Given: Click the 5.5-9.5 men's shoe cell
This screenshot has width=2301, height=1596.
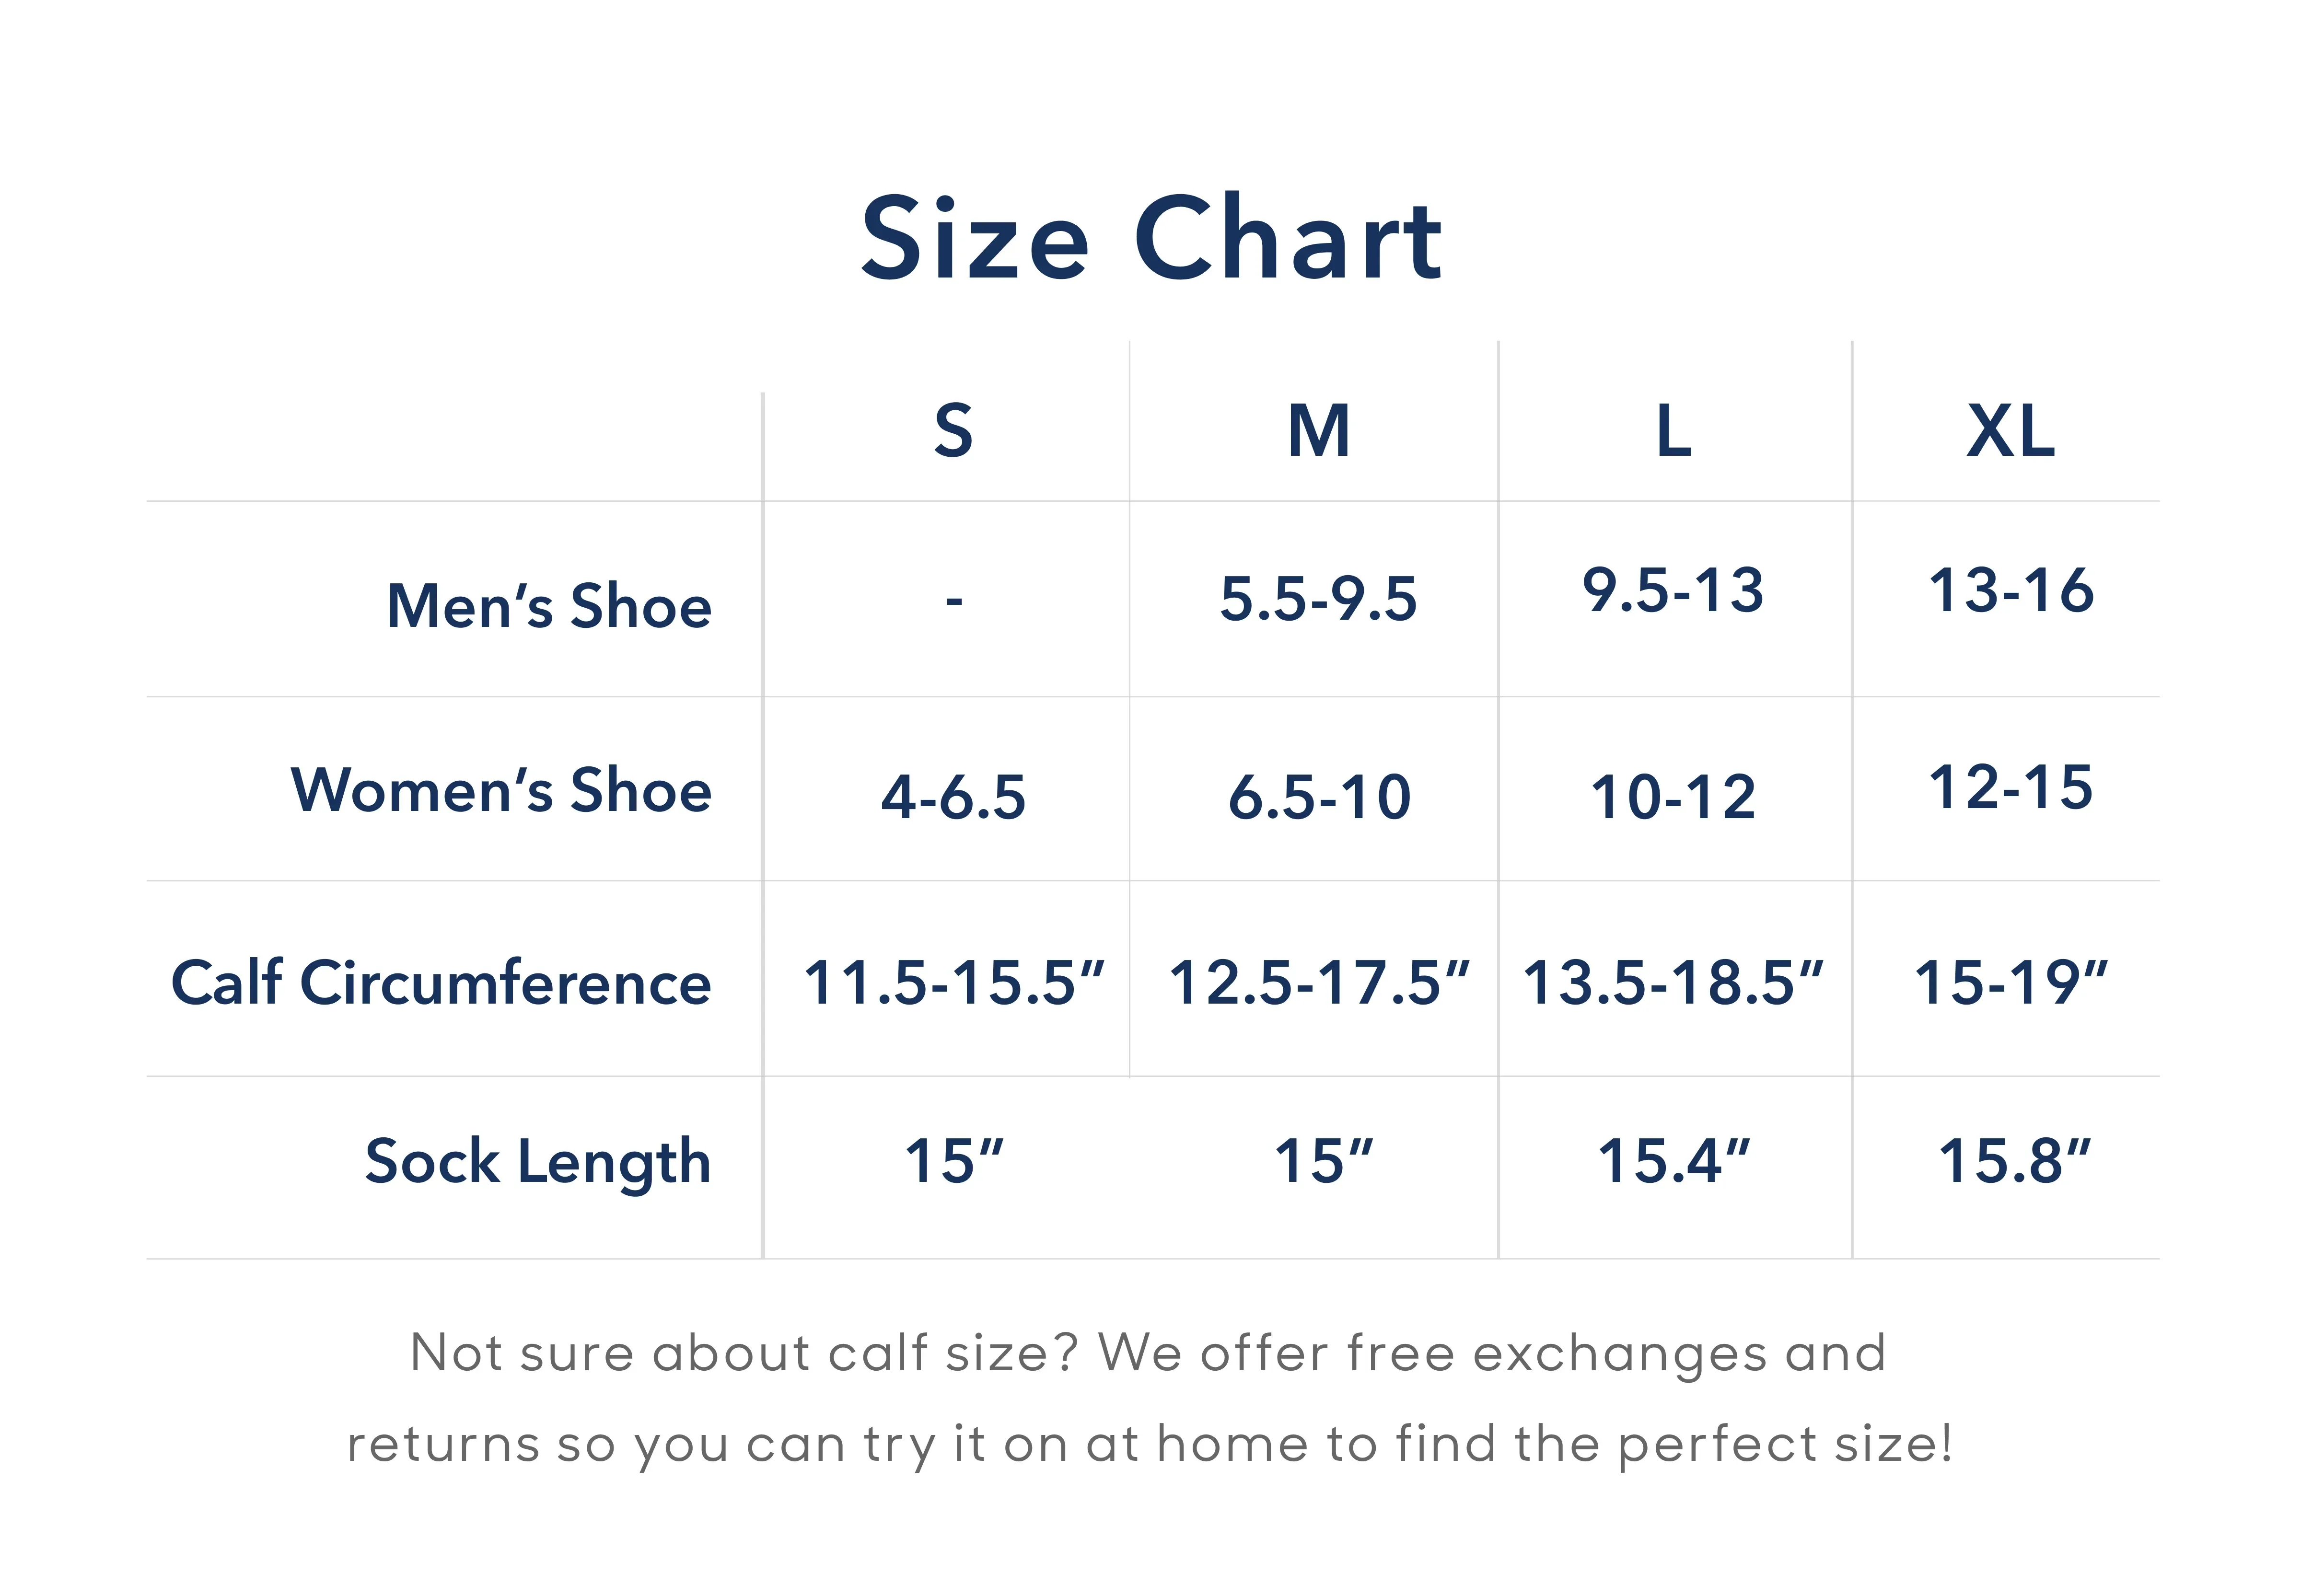Looking at the screenshot, I should point(1318,599).
